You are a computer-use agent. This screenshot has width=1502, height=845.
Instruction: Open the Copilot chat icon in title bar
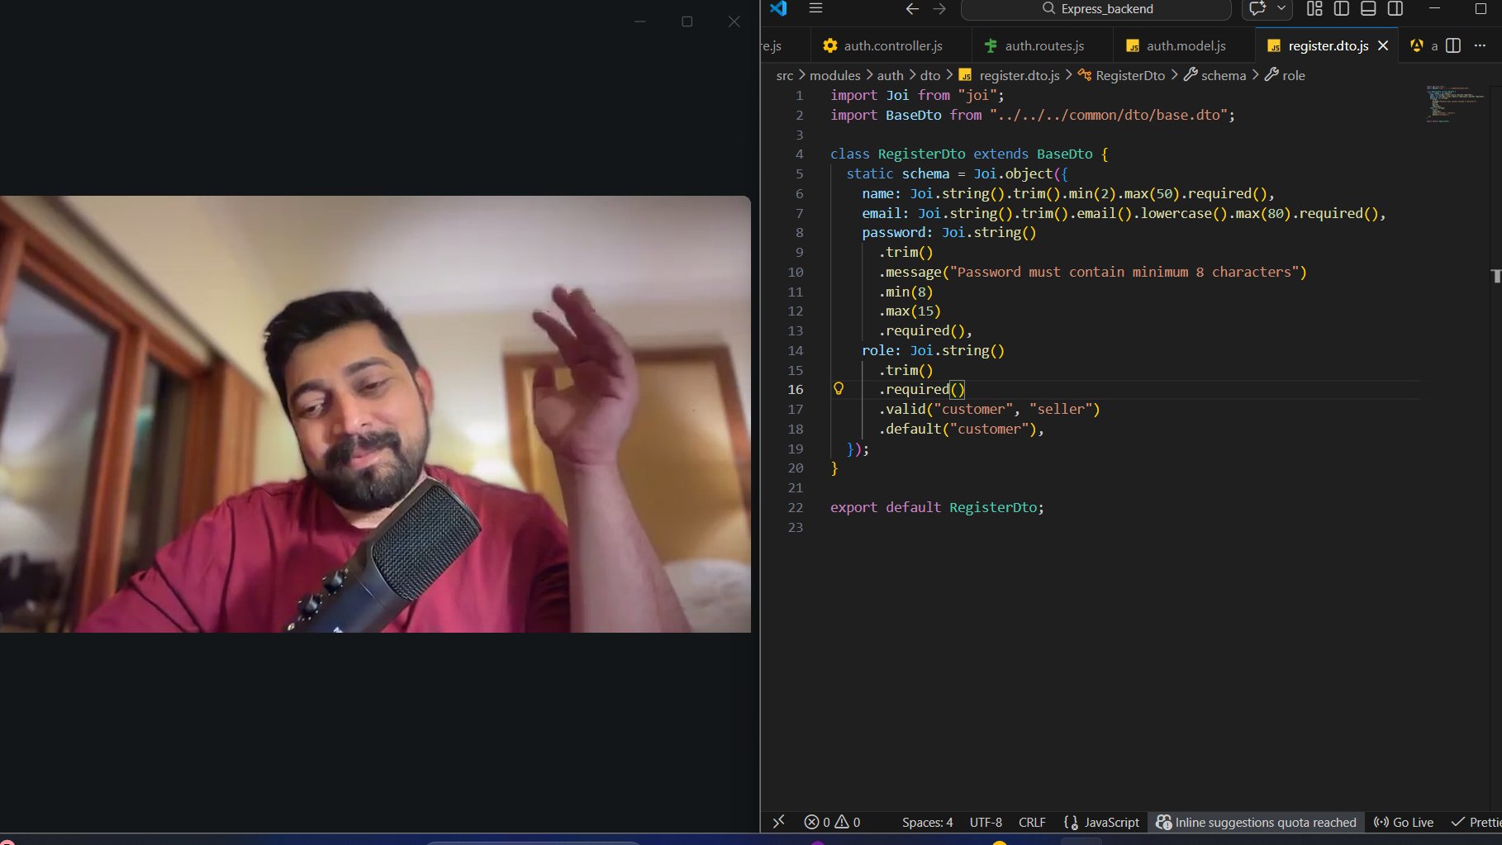tap(1257, 8)
